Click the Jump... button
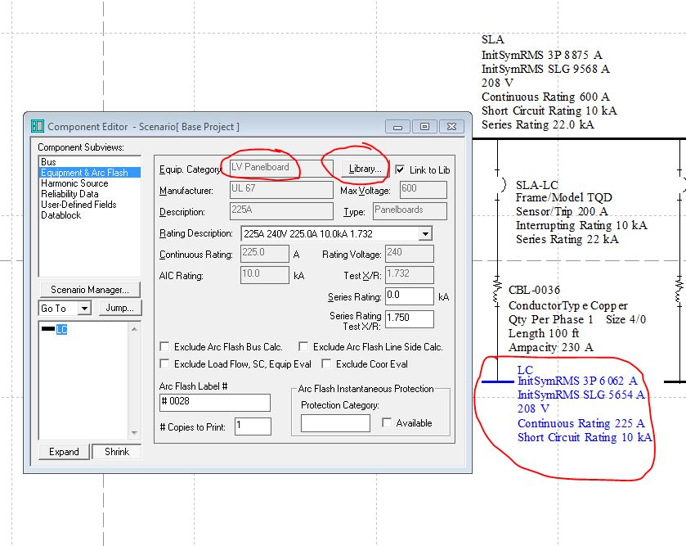This screenshot has width=686, height=546. pyautogui.click(x=120, y=308)
